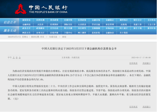Screen dimensions: 157x112
Task: Open 工会工作 menu item
Action: [152, 24]
